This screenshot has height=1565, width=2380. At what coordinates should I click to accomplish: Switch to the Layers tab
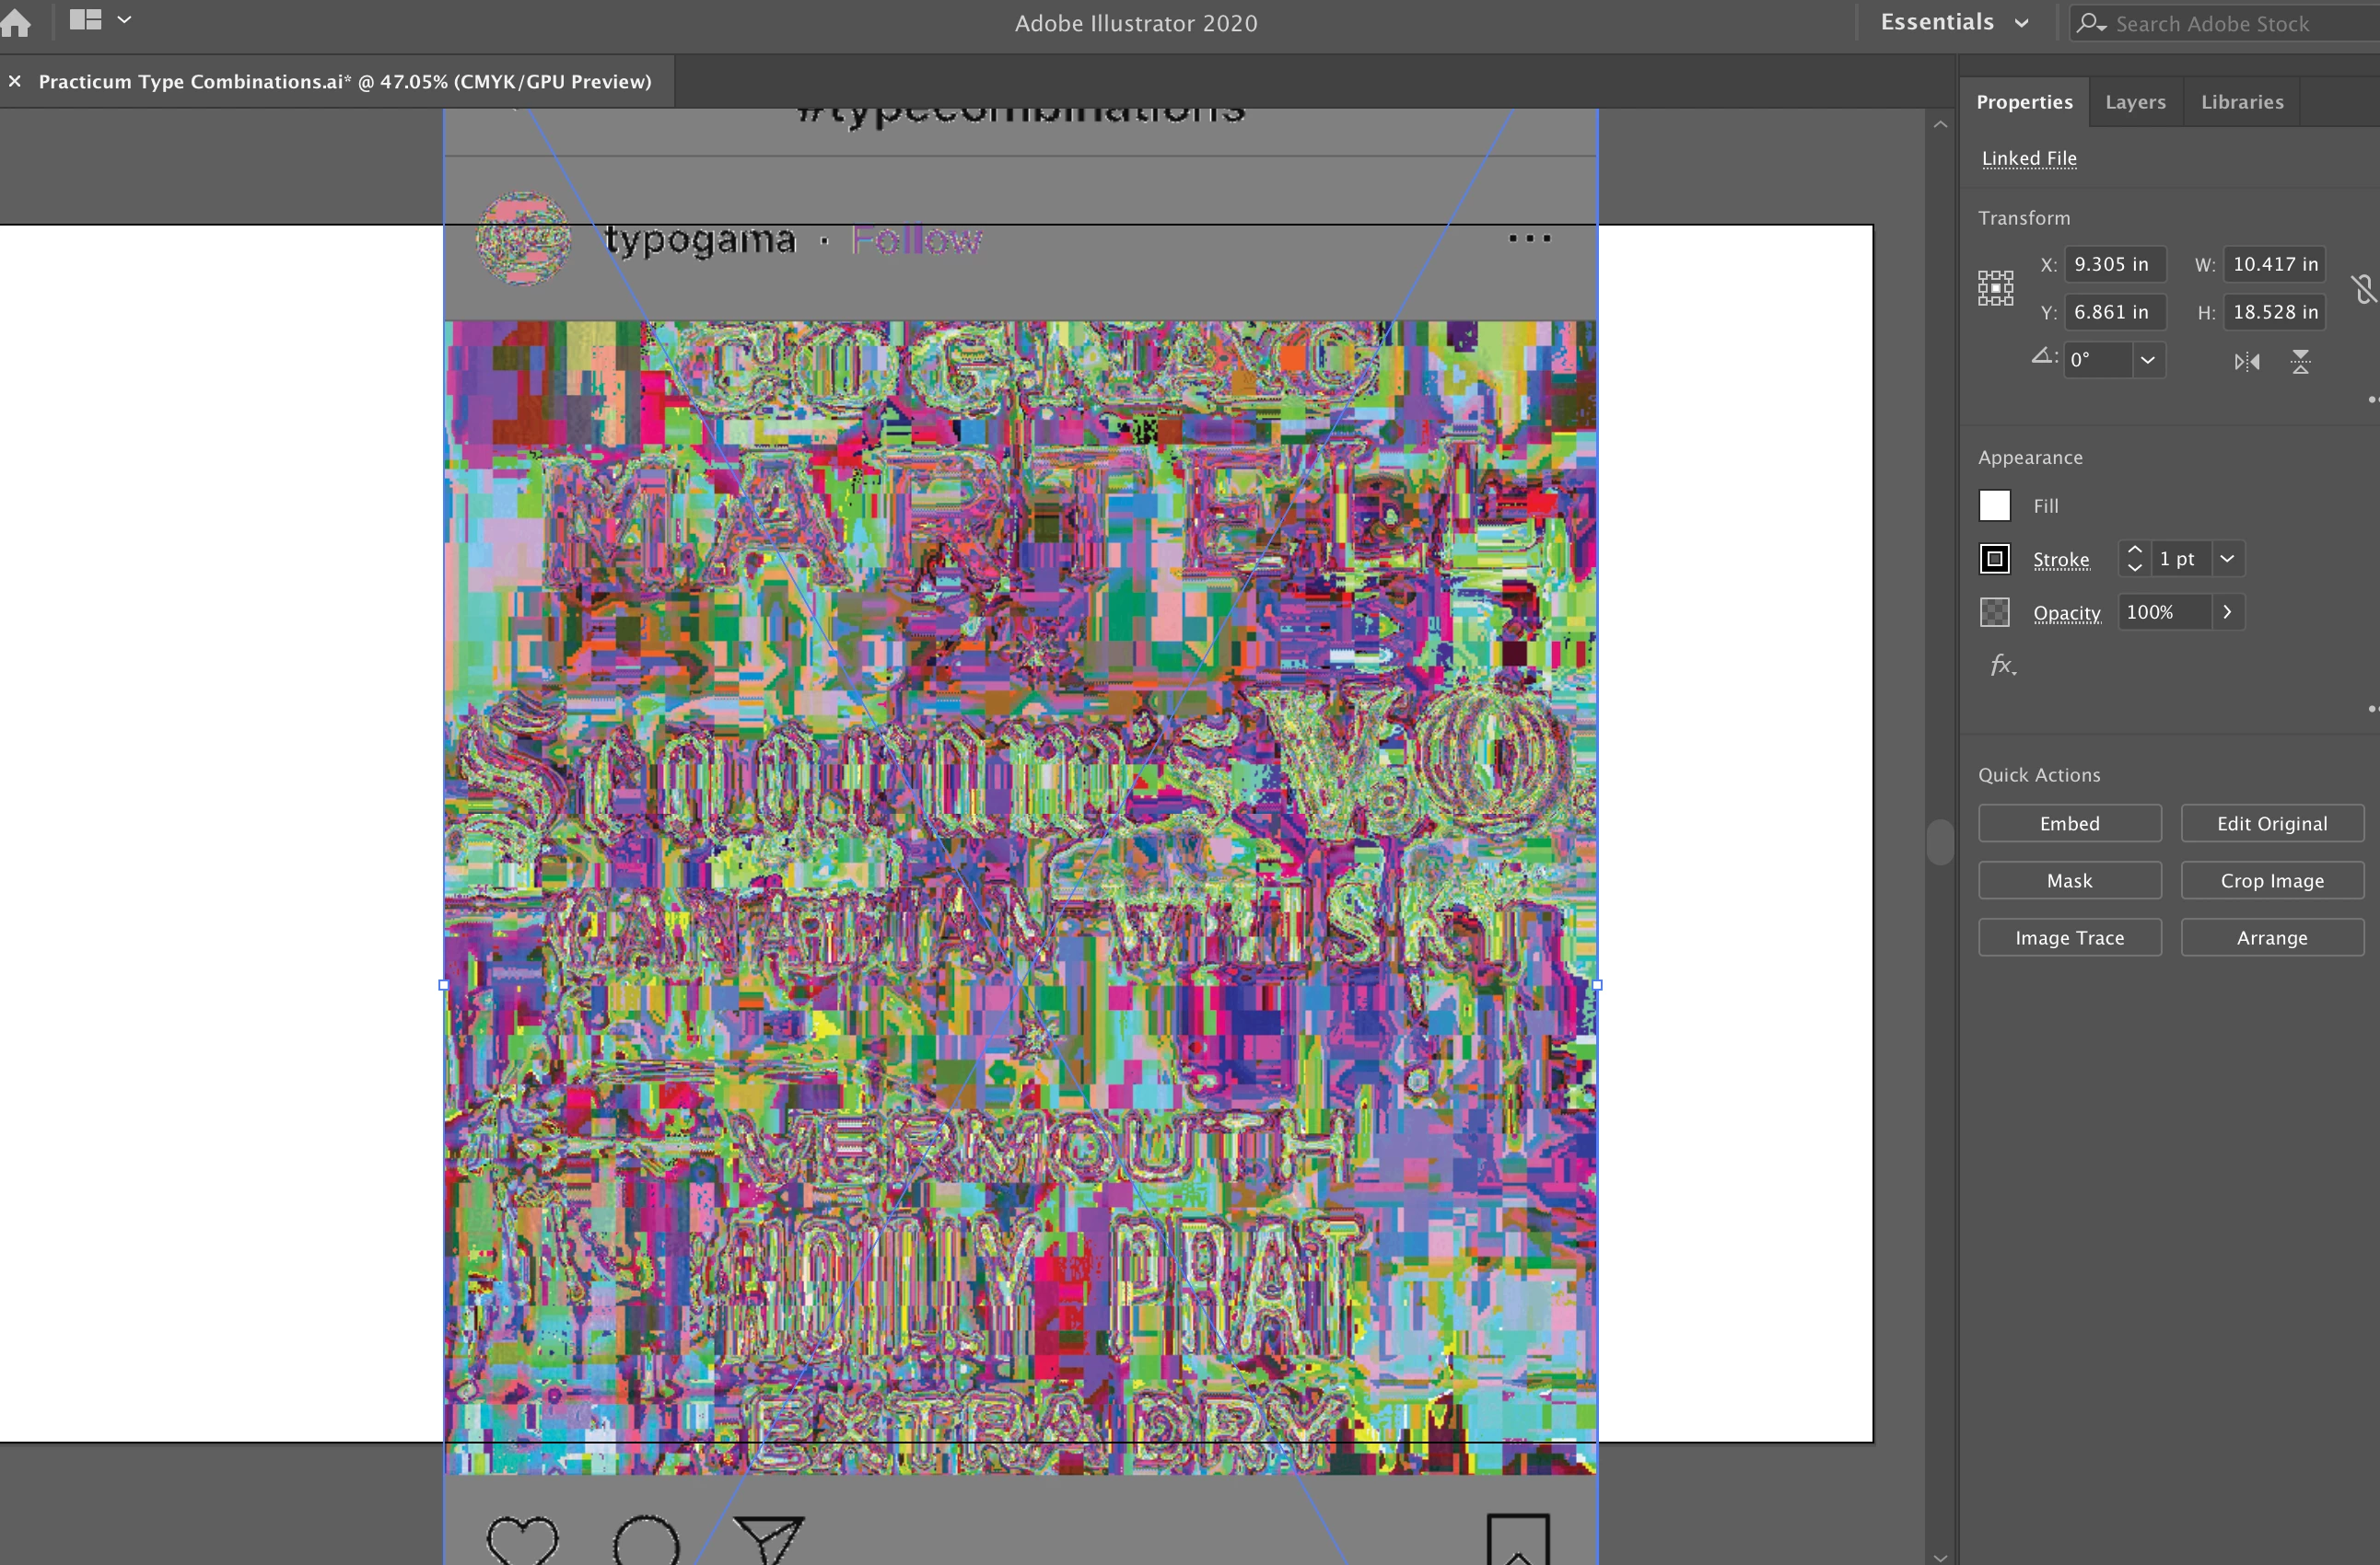tap(2135, 102)
